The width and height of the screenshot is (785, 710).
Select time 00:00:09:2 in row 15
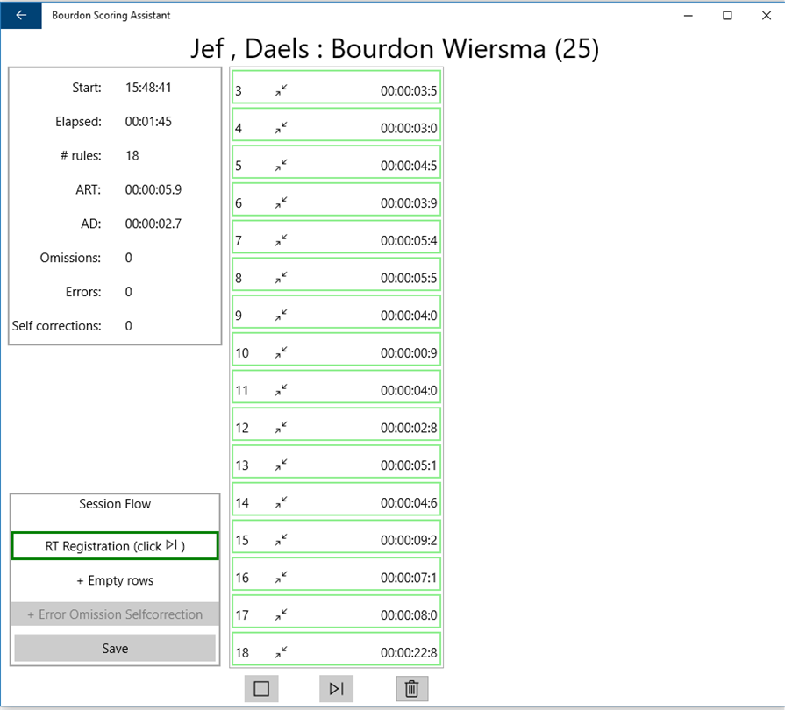coord(409,540)
